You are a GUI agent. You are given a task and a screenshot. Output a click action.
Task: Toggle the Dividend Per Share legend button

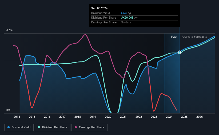[x=53, y=128]
